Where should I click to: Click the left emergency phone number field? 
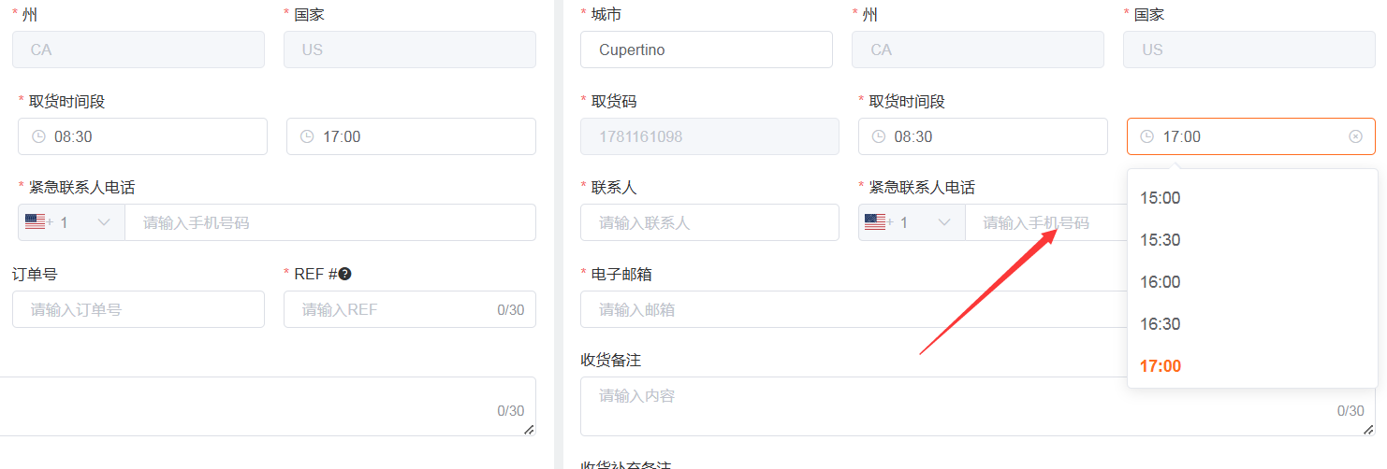[x=330, y=222]
